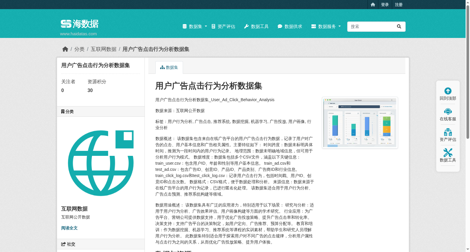
Task: Click the 数据来源：互联网公开数据 line
Action: click(x=180, y=111)
